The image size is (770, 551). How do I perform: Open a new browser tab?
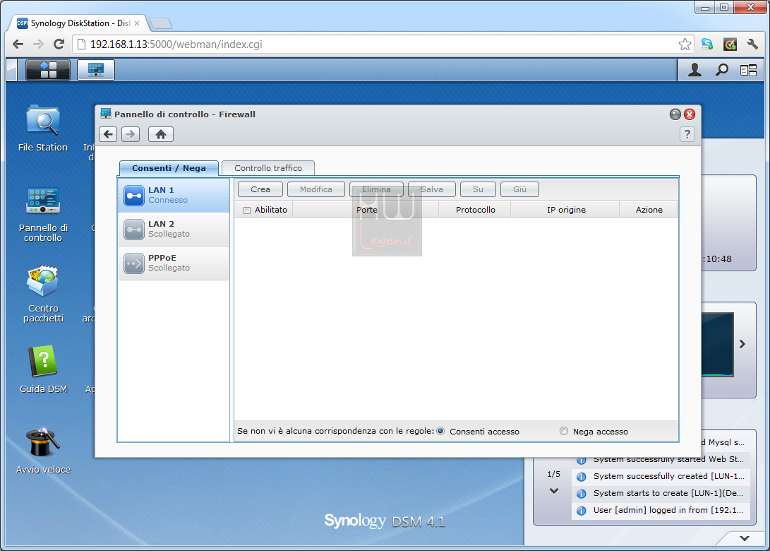(x=161, y=23)
